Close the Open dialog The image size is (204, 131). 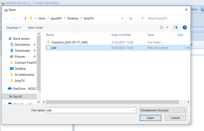(x=186, y=10)
